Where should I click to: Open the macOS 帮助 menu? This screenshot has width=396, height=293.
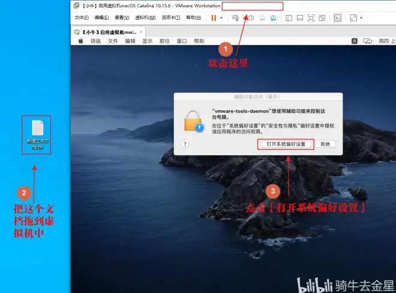click(x=199, y=41)
